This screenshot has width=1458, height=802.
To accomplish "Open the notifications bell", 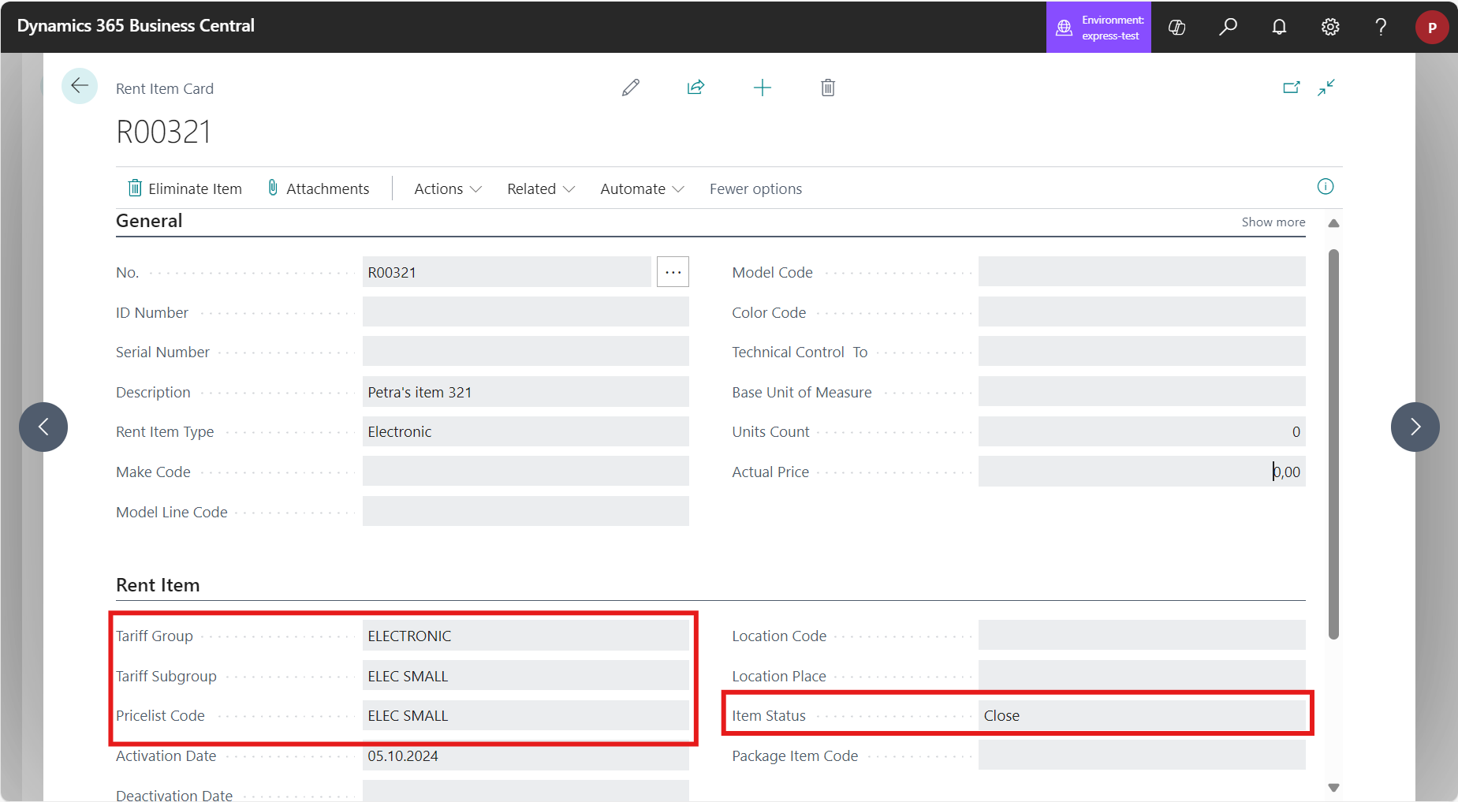I will coord(1279,27).
